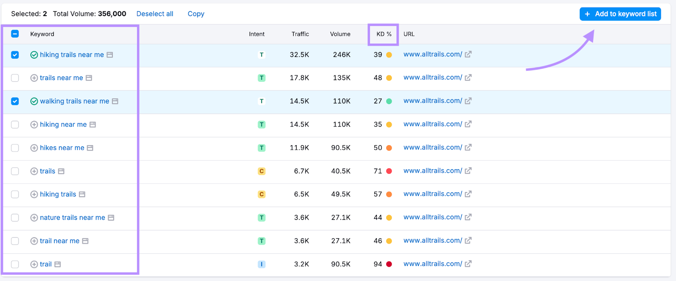The width and height of the screenshot is (676, 281).
Task: Click plus icon next to trails keyword
Action: [x=34, y=171]
